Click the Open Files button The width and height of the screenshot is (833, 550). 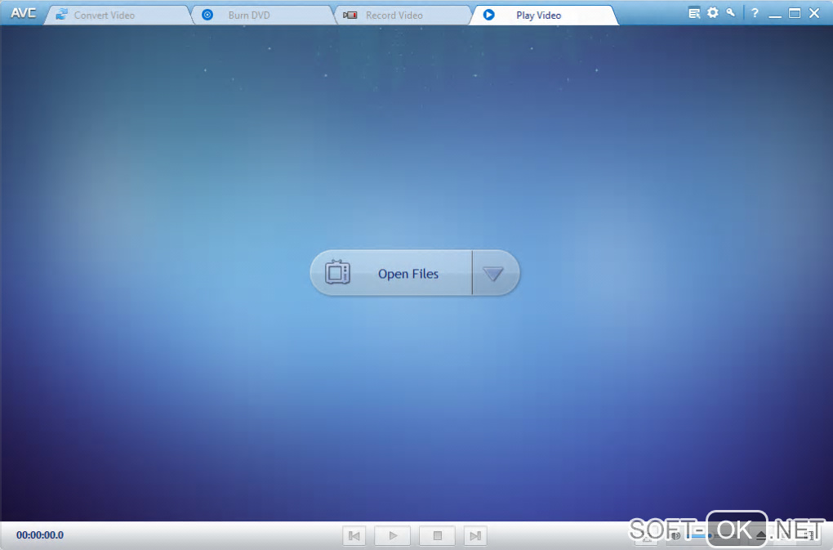coord(391,273)
